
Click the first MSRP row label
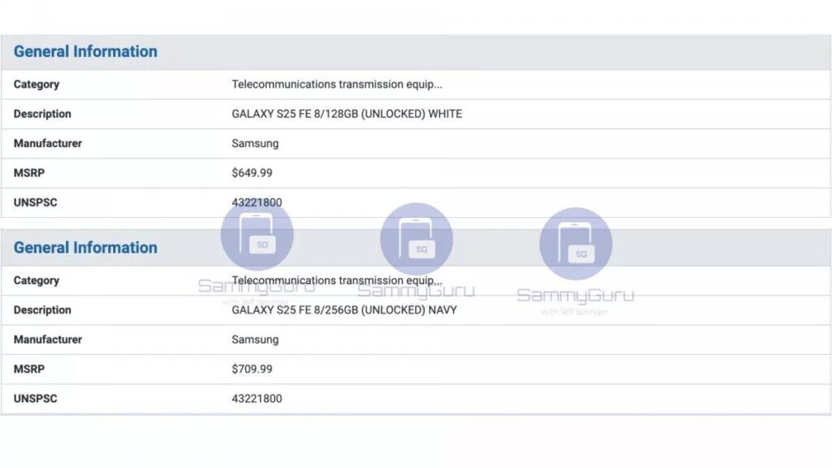(29, 173)
